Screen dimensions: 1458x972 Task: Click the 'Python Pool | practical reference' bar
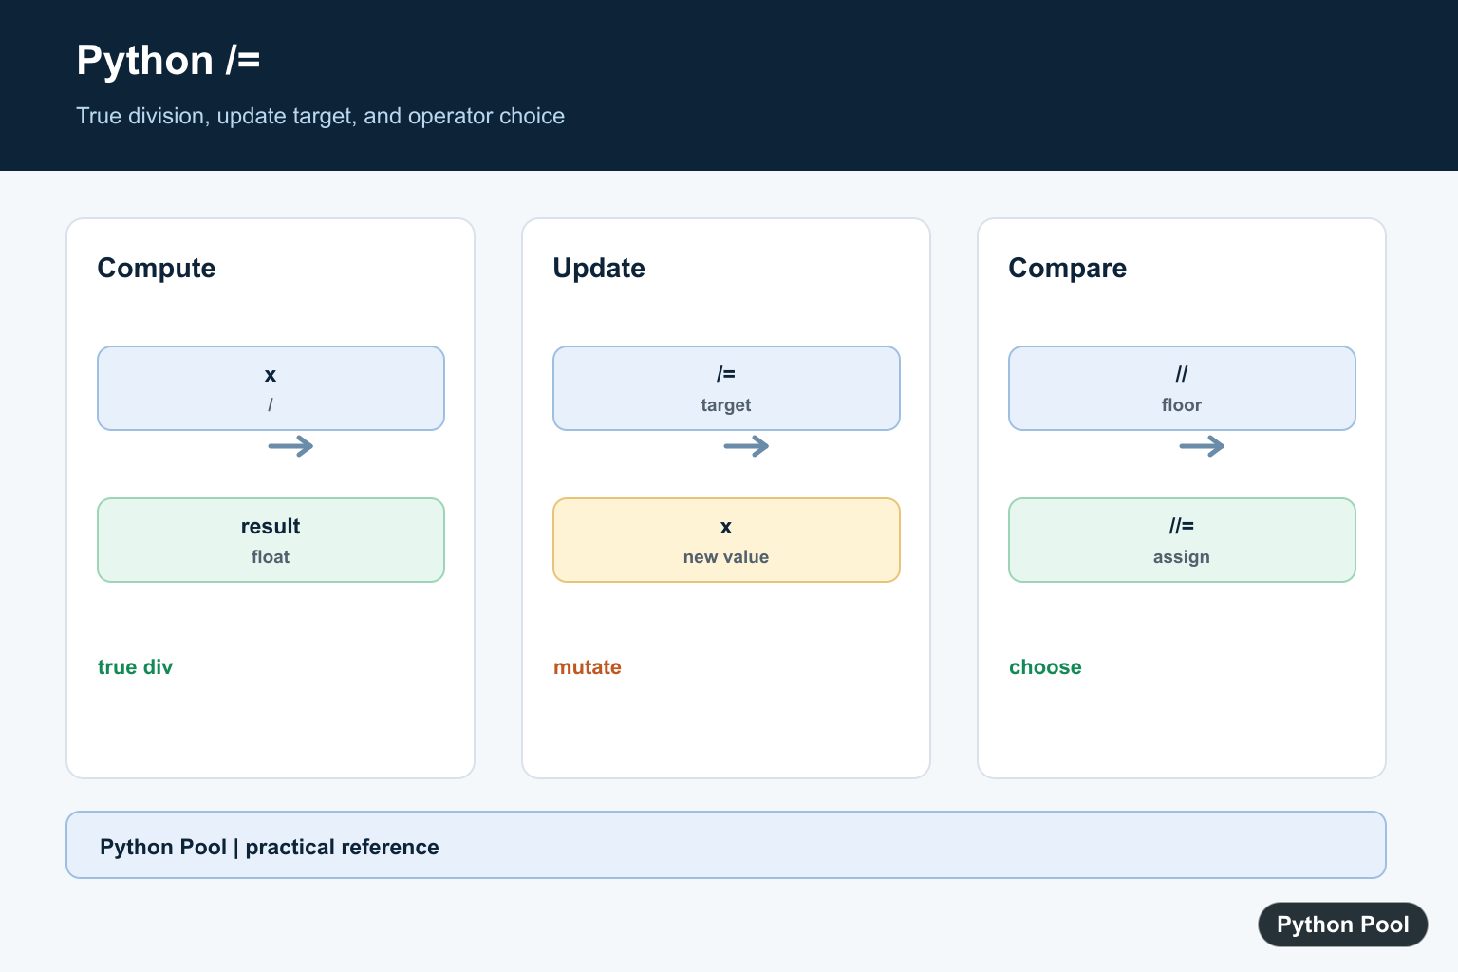(726, 845)
